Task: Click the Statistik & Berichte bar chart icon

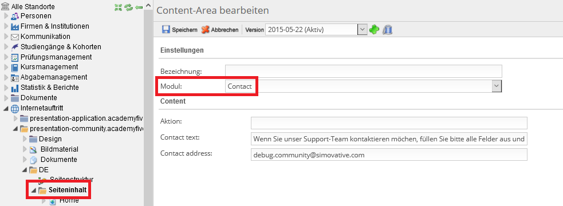Action: tap(15, 88)
